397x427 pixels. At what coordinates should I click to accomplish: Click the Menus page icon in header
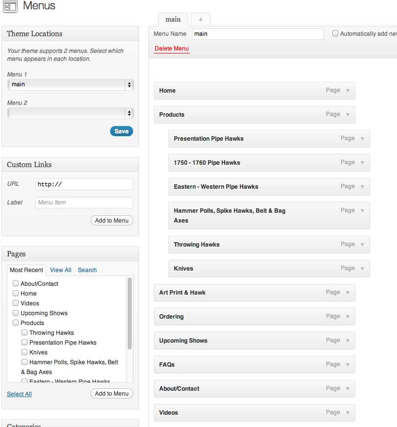click(x=10, y=6)
